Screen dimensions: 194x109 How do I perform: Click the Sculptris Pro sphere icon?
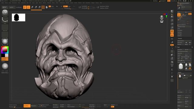pyautogui.click(x=47, y=7)
